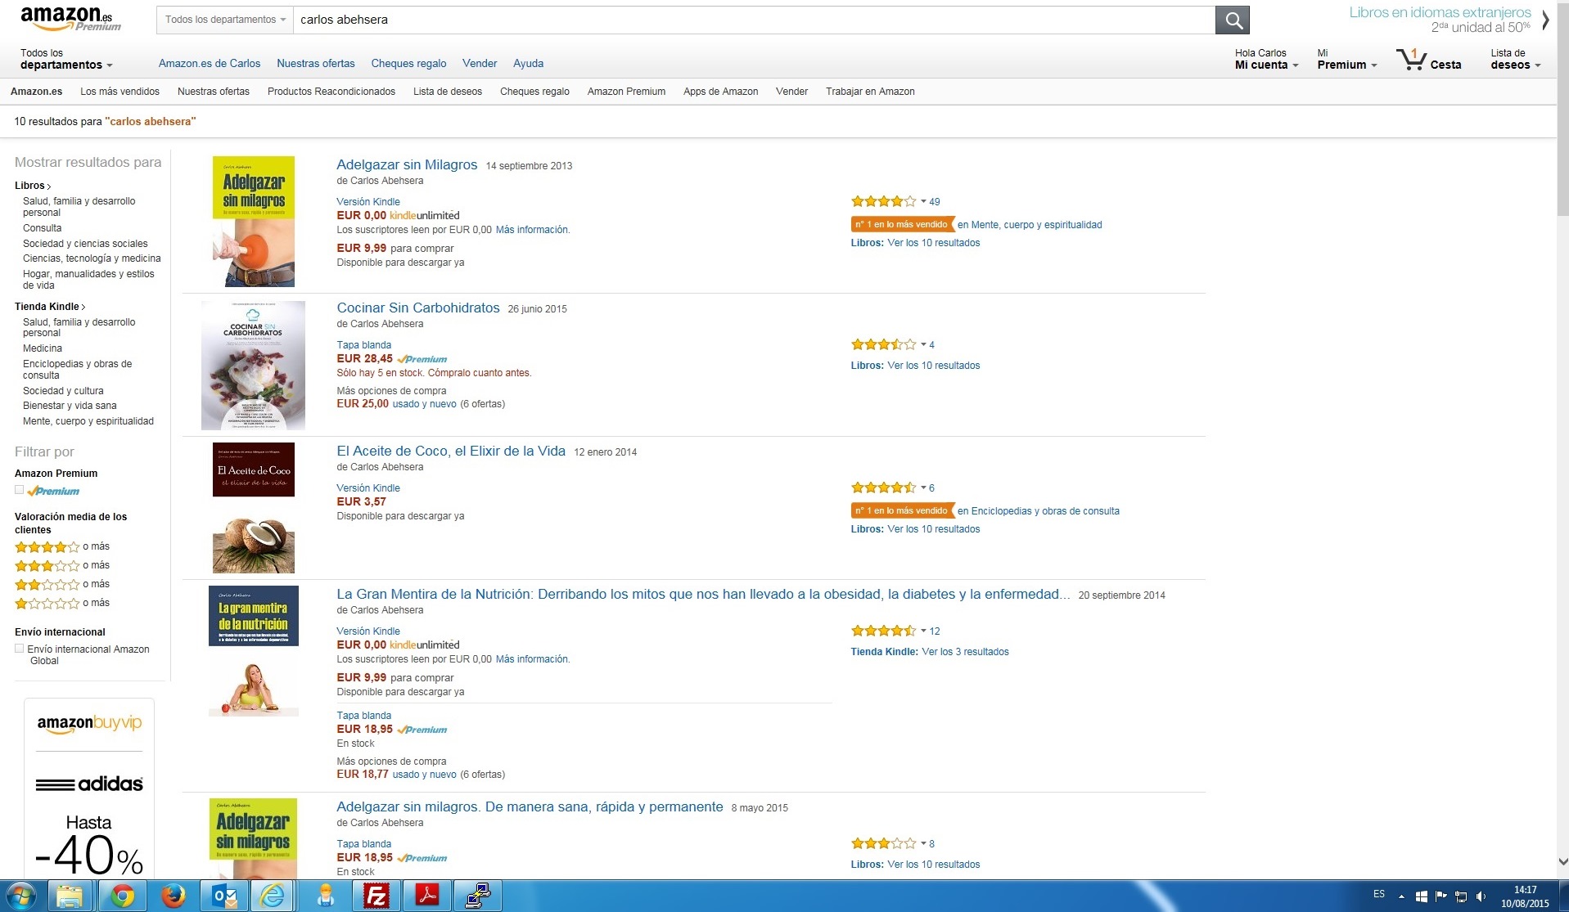1569x912 pixels.
Task: Click usado y nuevo under EUR 25,00
Action: 424,404
